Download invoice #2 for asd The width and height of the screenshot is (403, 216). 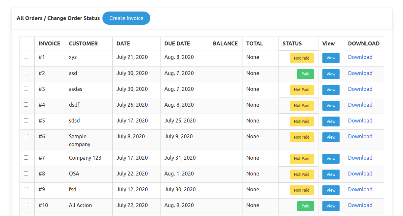[x=360, y=73]
